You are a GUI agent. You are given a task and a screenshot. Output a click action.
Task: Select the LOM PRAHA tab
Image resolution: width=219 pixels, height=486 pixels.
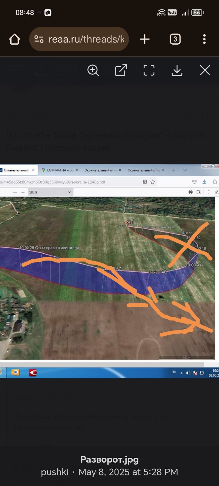coord(60,170)
